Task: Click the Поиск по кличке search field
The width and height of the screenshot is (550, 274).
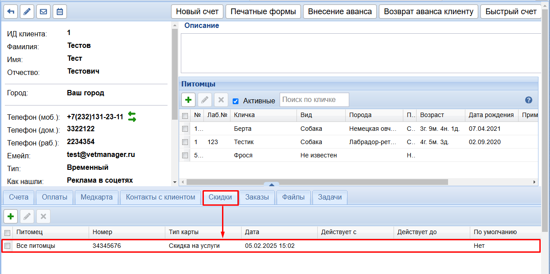Action: 314,100
